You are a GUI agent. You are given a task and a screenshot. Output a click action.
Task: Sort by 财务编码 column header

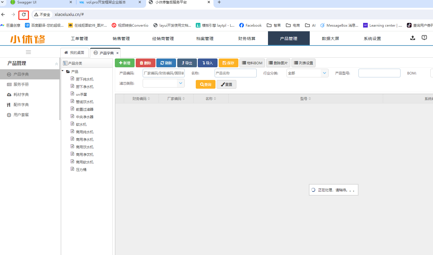[x=141, y=99]
